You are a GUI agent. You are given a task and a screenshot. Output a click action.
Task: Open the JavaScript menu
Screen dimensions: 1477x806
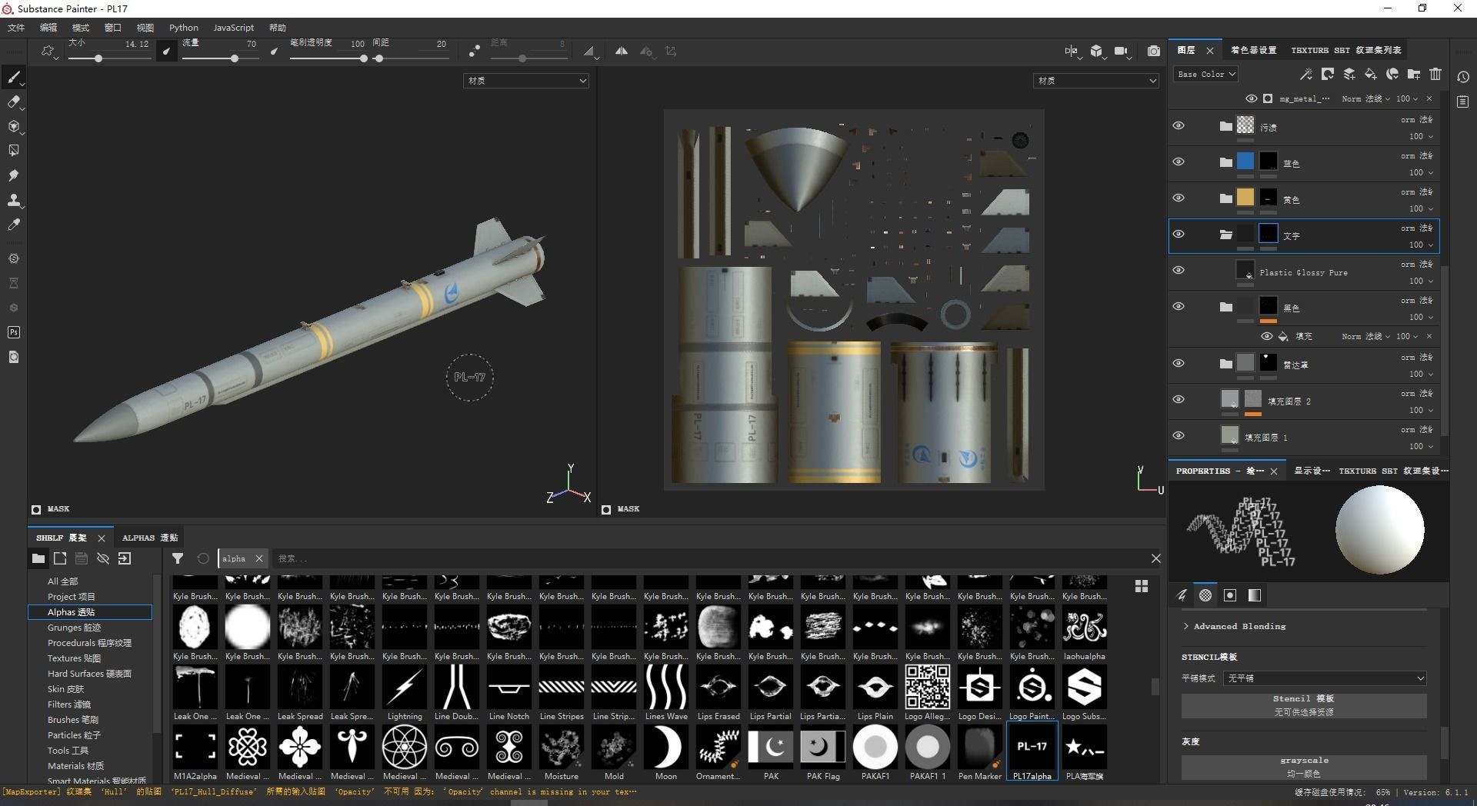[x=233, y=28]
